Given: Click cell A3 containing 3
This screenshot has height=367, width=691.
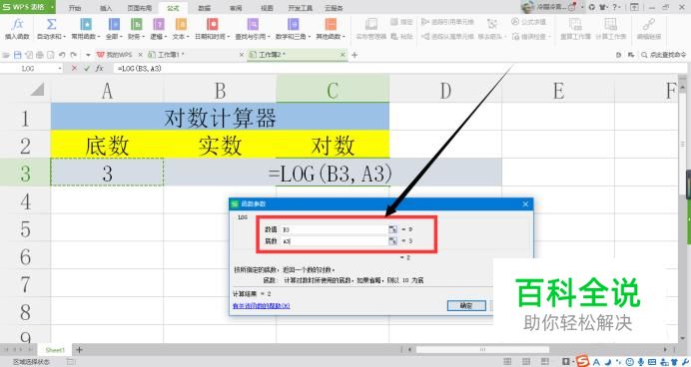Looking at the screenshot, I should click(x=107, y=173).
